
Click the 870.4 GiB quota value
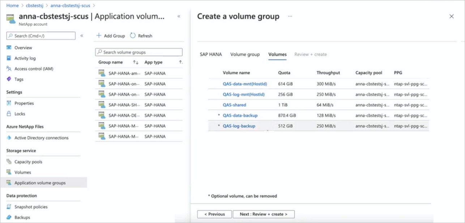[x=287, y=115]
